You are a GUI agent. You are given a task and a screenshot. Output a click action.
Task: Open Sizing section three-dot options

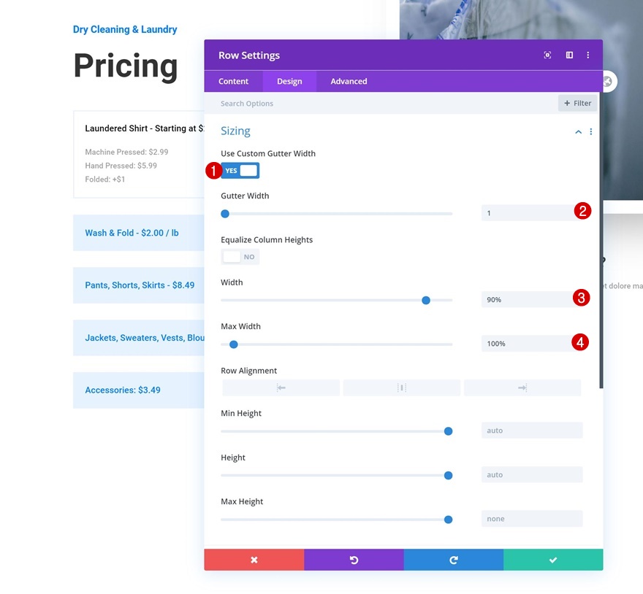(x=591, y=132)
